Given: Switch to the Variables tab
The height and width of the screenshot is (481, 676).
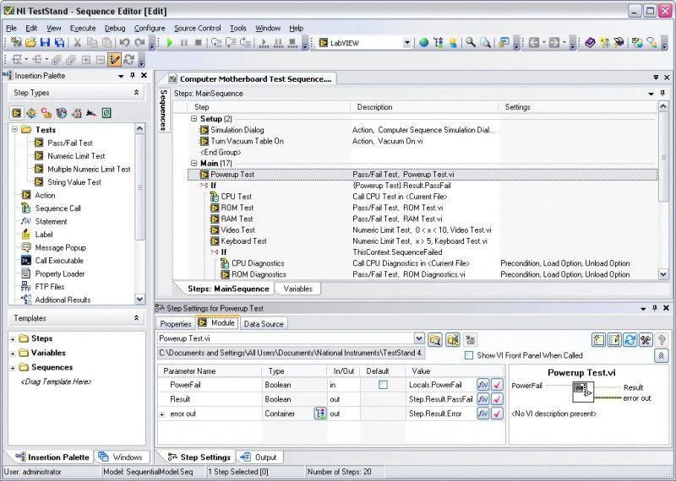Looking at the screenshot, I should (297, 289).
